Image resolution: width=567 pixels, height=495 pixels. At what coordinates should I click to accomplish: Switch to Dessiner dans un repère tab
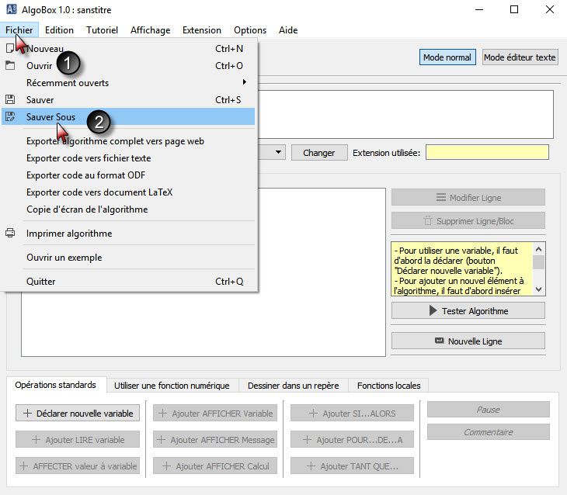[294, 386]
